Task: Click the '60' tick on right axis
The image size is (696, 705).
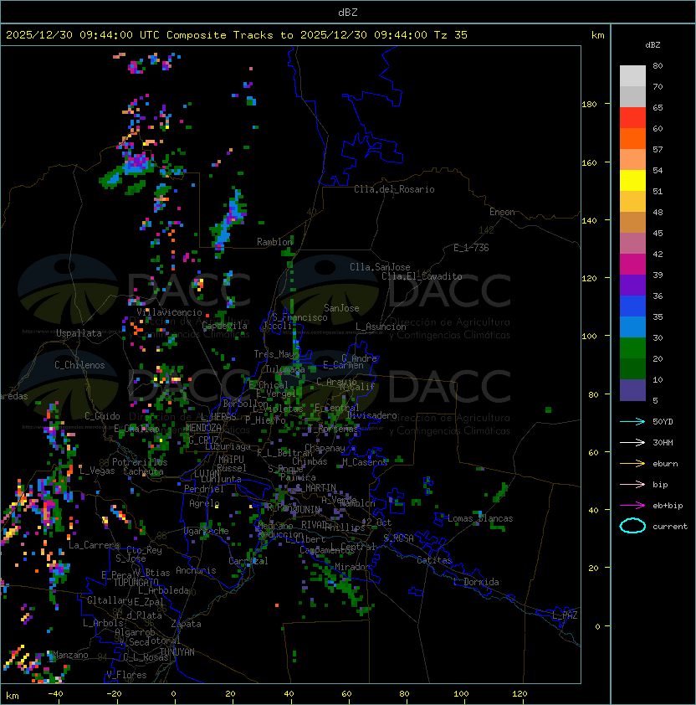Action: click(593, 452)
